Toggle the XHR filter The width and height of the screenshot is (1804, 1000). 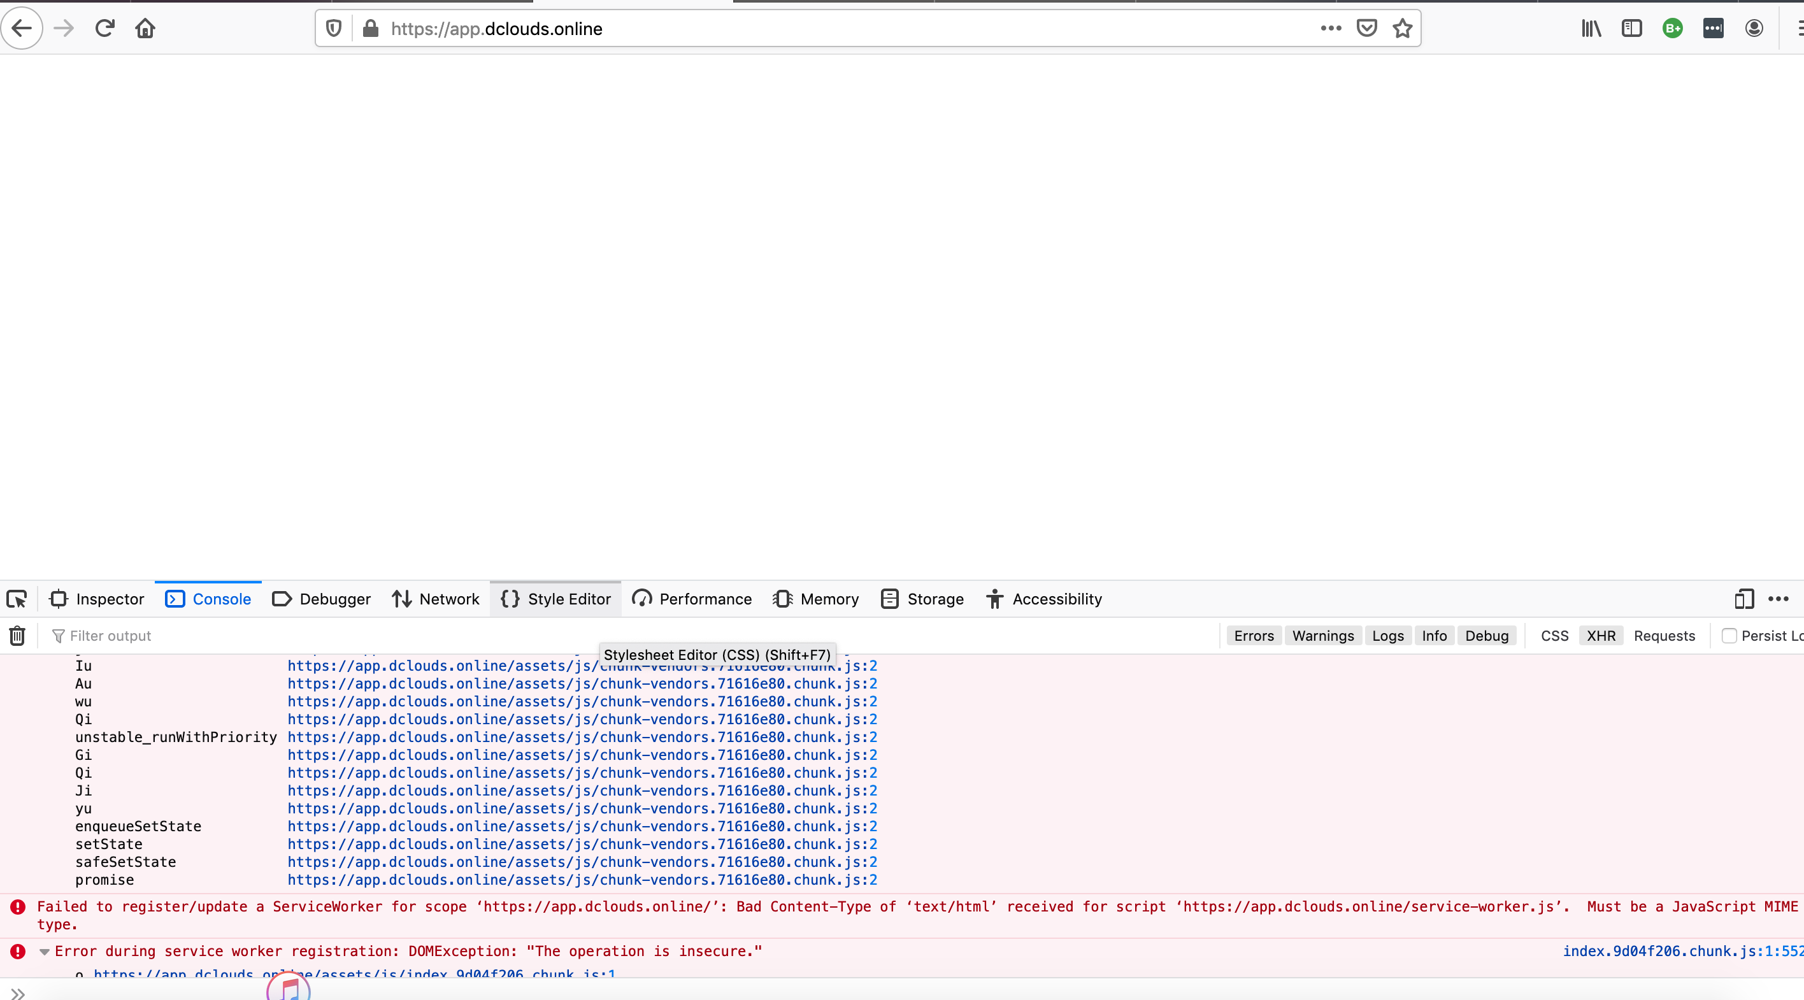pyautogui.click(x=1601, y=636)
